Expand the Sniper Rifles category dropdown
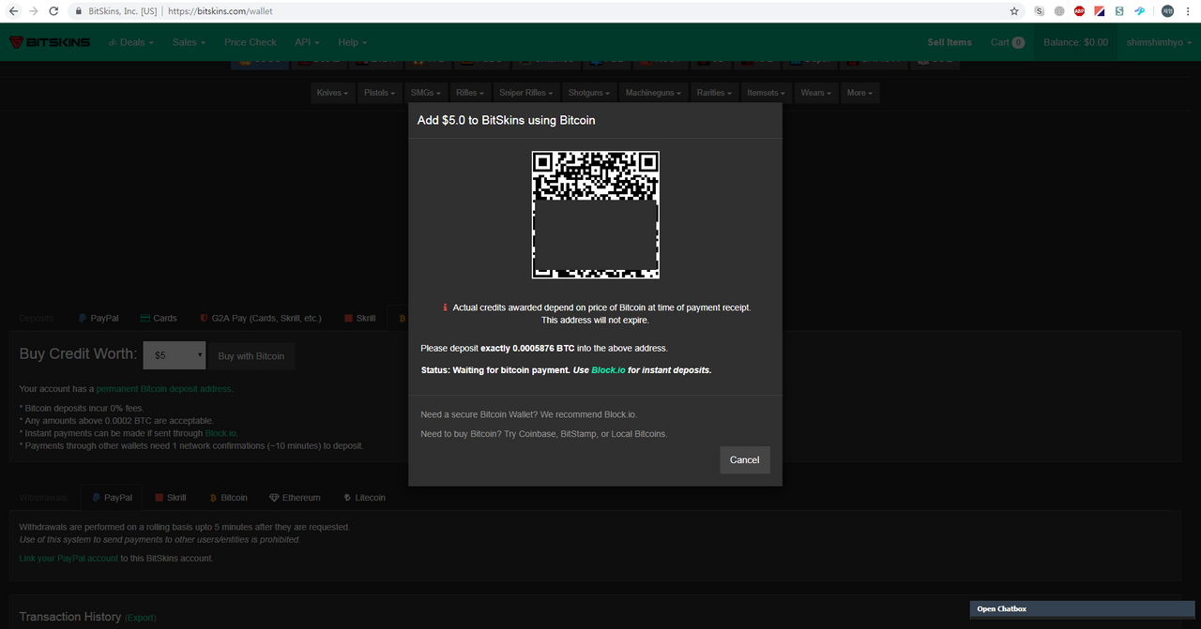Image resolution: width=1201 pixels, height=629 pixels. coord(527,93)
